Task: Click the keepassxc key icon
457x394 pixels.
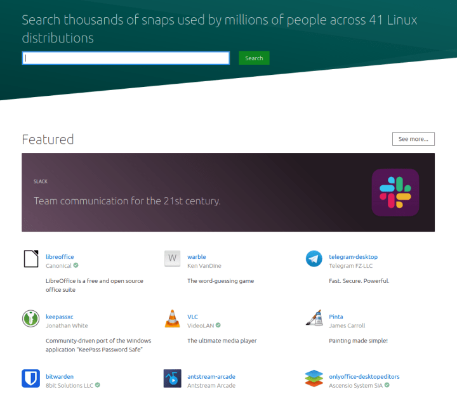Action: point(30,318)
